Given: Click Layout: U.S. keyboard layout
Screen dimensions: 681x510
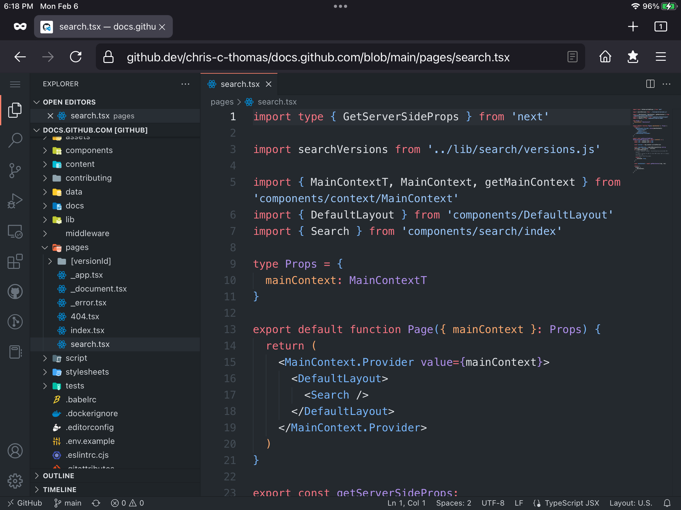Looking at the screenshot, I should (x=631, y=503).
